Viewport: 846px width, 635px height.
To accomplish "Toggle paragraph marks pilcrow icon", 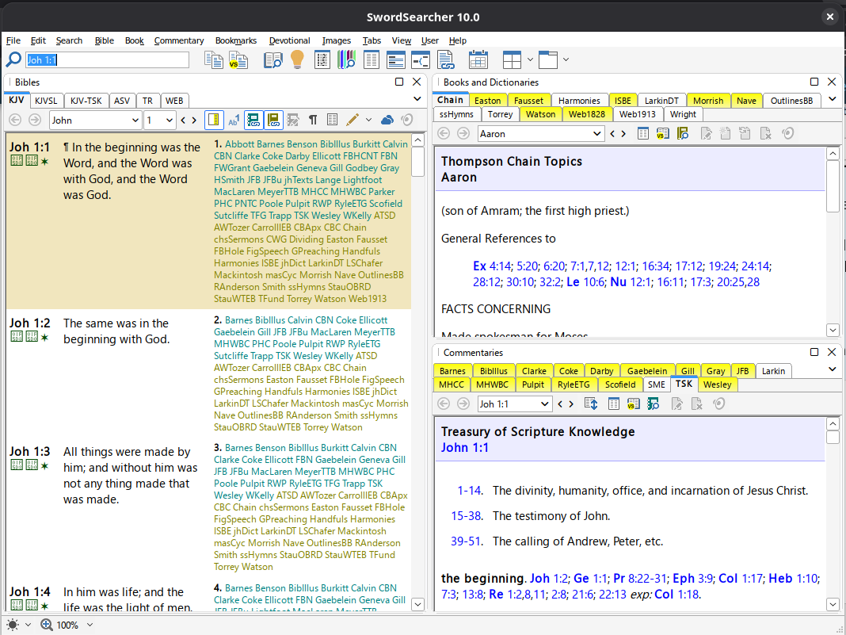I will (x=312, y=120).
